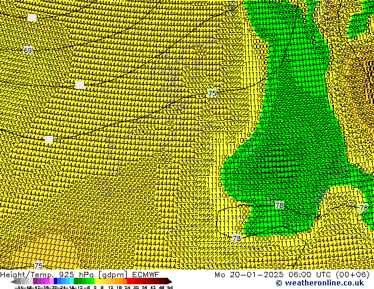Click the bright red segment of the legend bar

point(129,281)
